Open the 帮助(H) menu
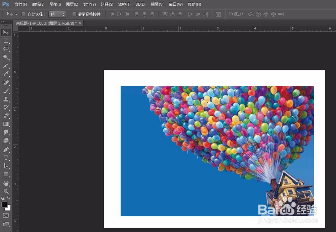The height and width of the screenshot is (232, 336). click(x=194, y=4)
